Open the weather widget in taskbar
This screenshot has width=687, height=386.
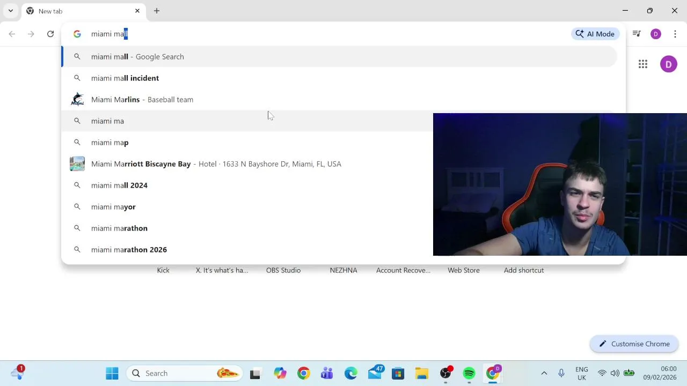tap(18, 373)
